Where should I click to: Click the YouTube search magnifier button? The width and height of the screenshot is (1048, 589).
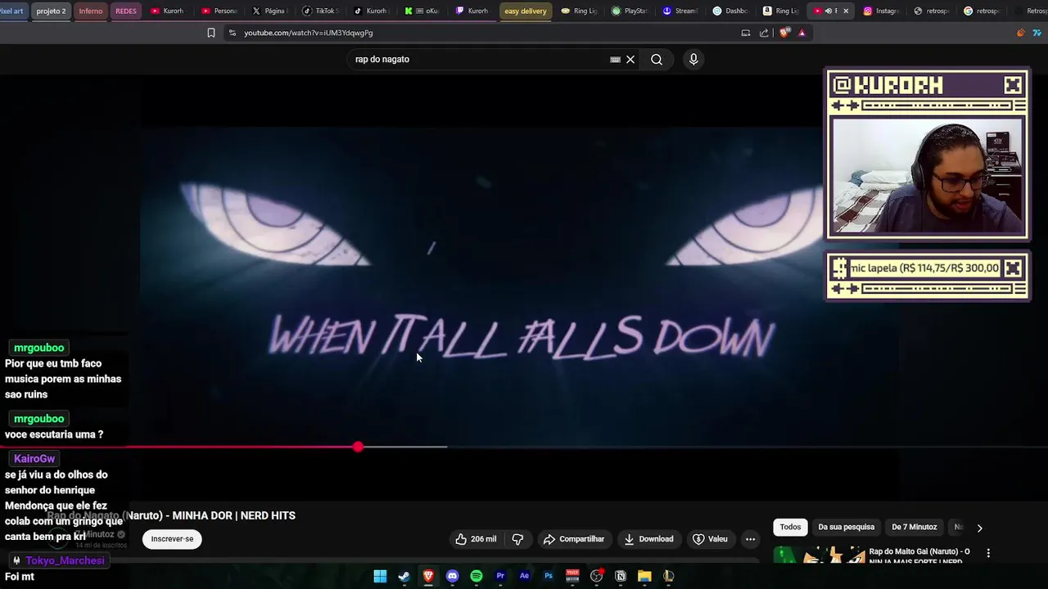tap(657, 59)
